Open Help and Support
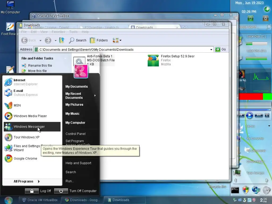The height and width of the screenshot is (204, 272). tap(78, 163)
